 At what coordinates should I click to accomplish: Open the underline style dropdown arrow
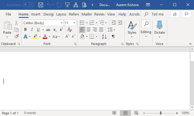(43, 30)
